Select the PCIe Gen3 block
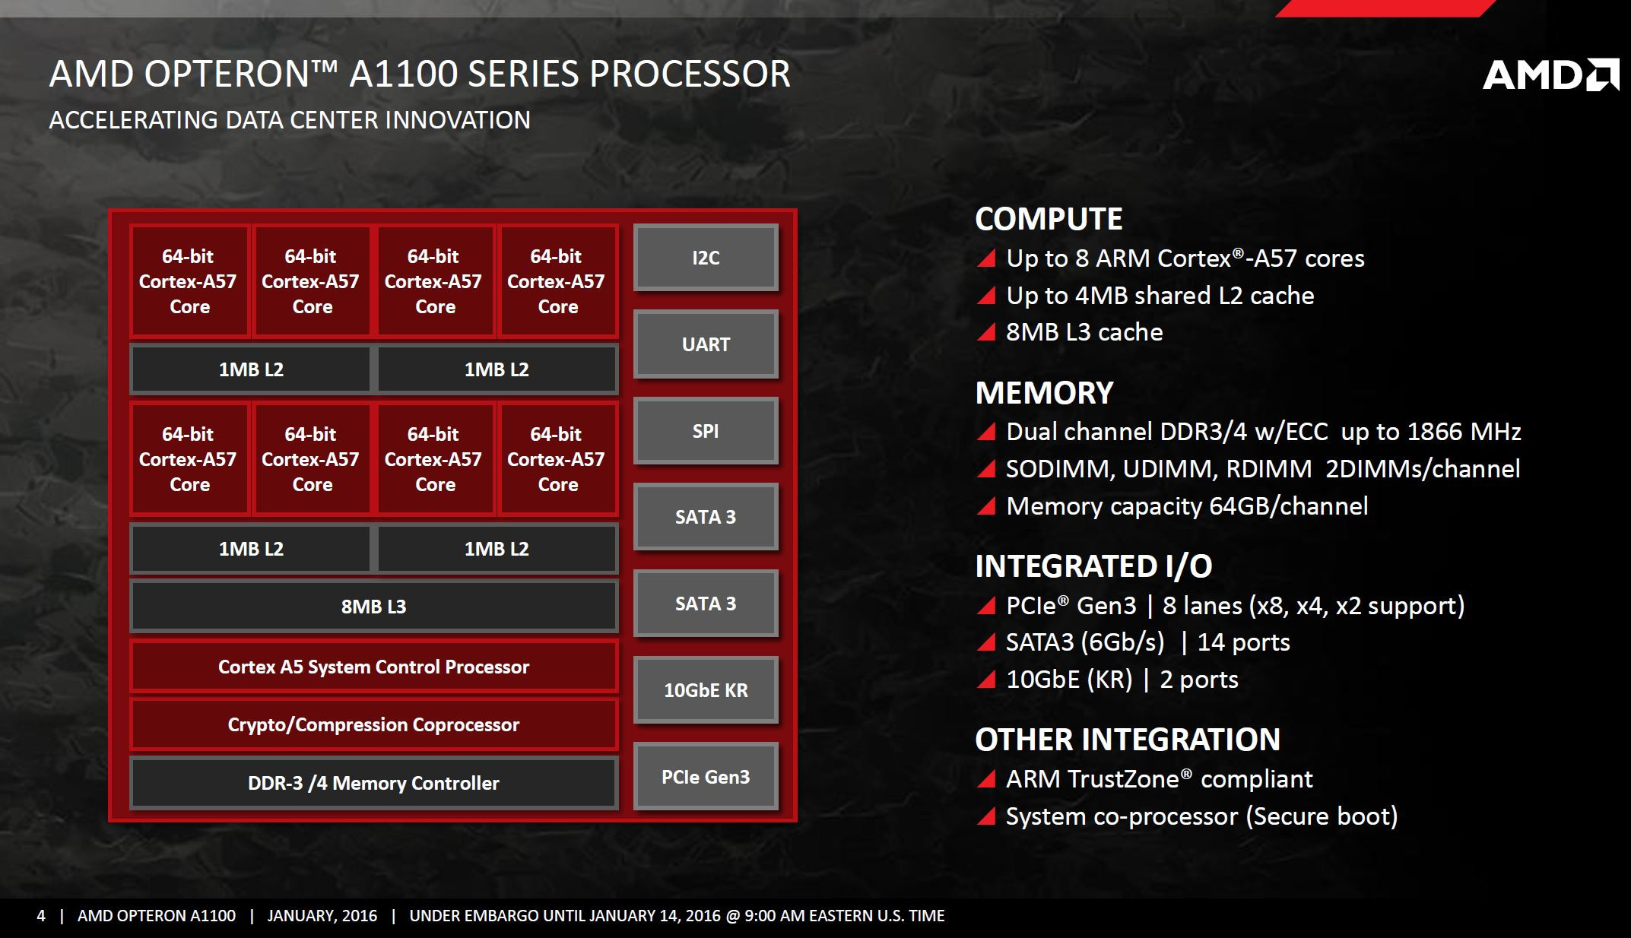 [706, 777]
